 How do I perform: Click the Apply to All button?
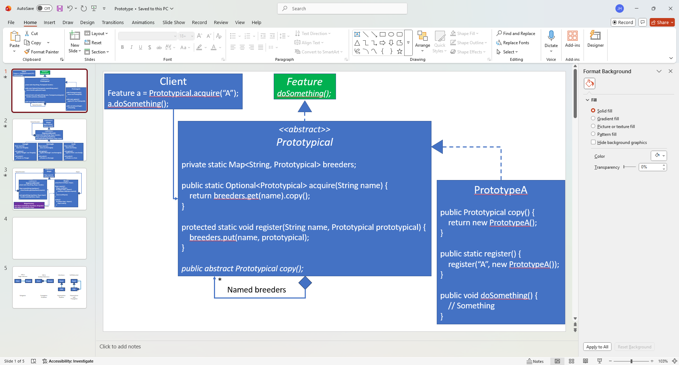point(597,347)
